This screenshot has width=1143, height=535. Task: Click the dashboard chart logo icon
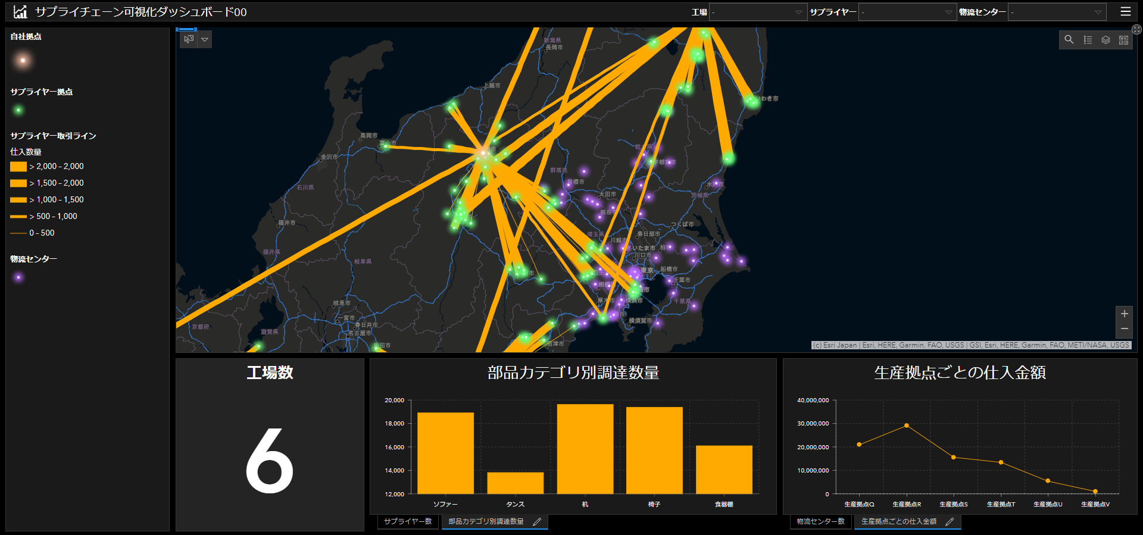pyautogui.click(x=20, y=12)
